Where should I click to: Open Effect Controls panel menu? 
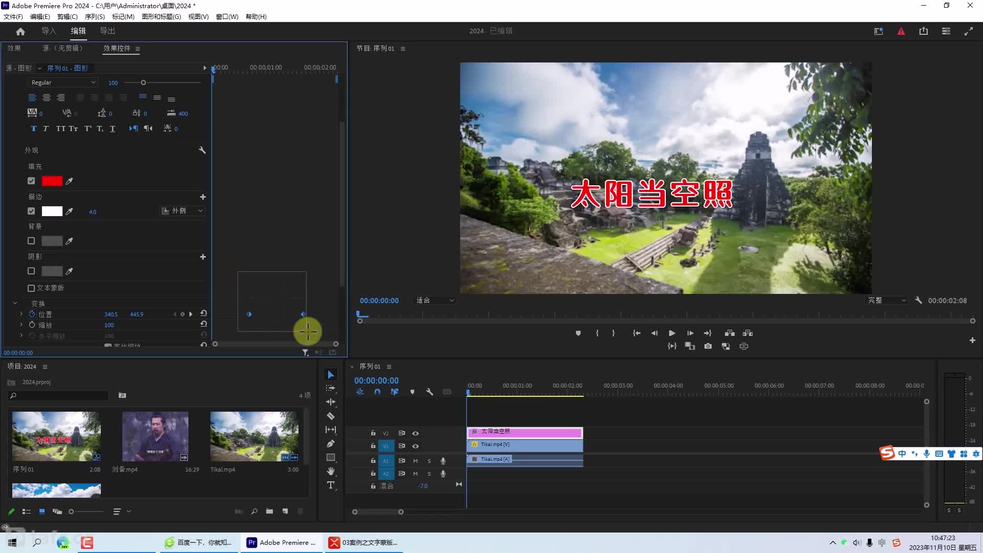click(x=138, y=49)
